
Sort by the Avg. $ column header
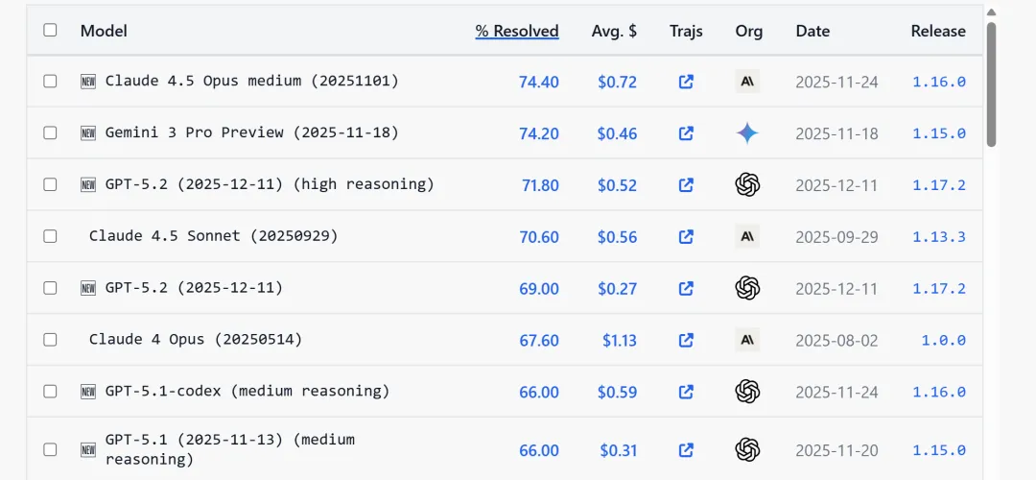614,31
